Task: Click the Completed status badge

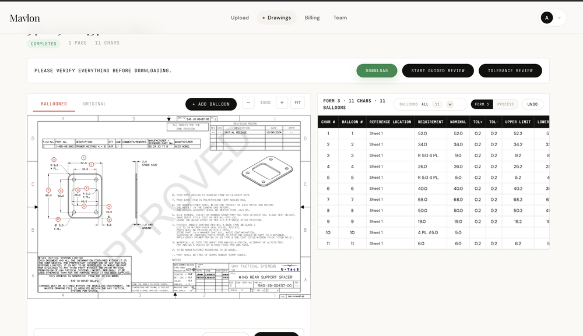Action: tap(44, 44)
